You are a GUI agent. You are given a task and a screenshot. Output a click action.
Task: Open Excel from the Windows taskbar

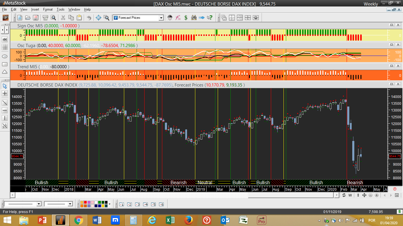(170, 220)
